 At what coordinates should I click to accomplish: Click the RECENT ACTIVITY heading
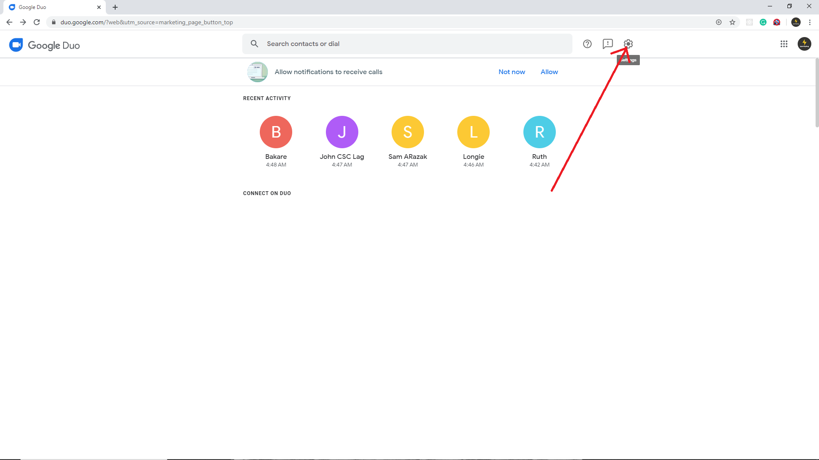pos(267,98)
